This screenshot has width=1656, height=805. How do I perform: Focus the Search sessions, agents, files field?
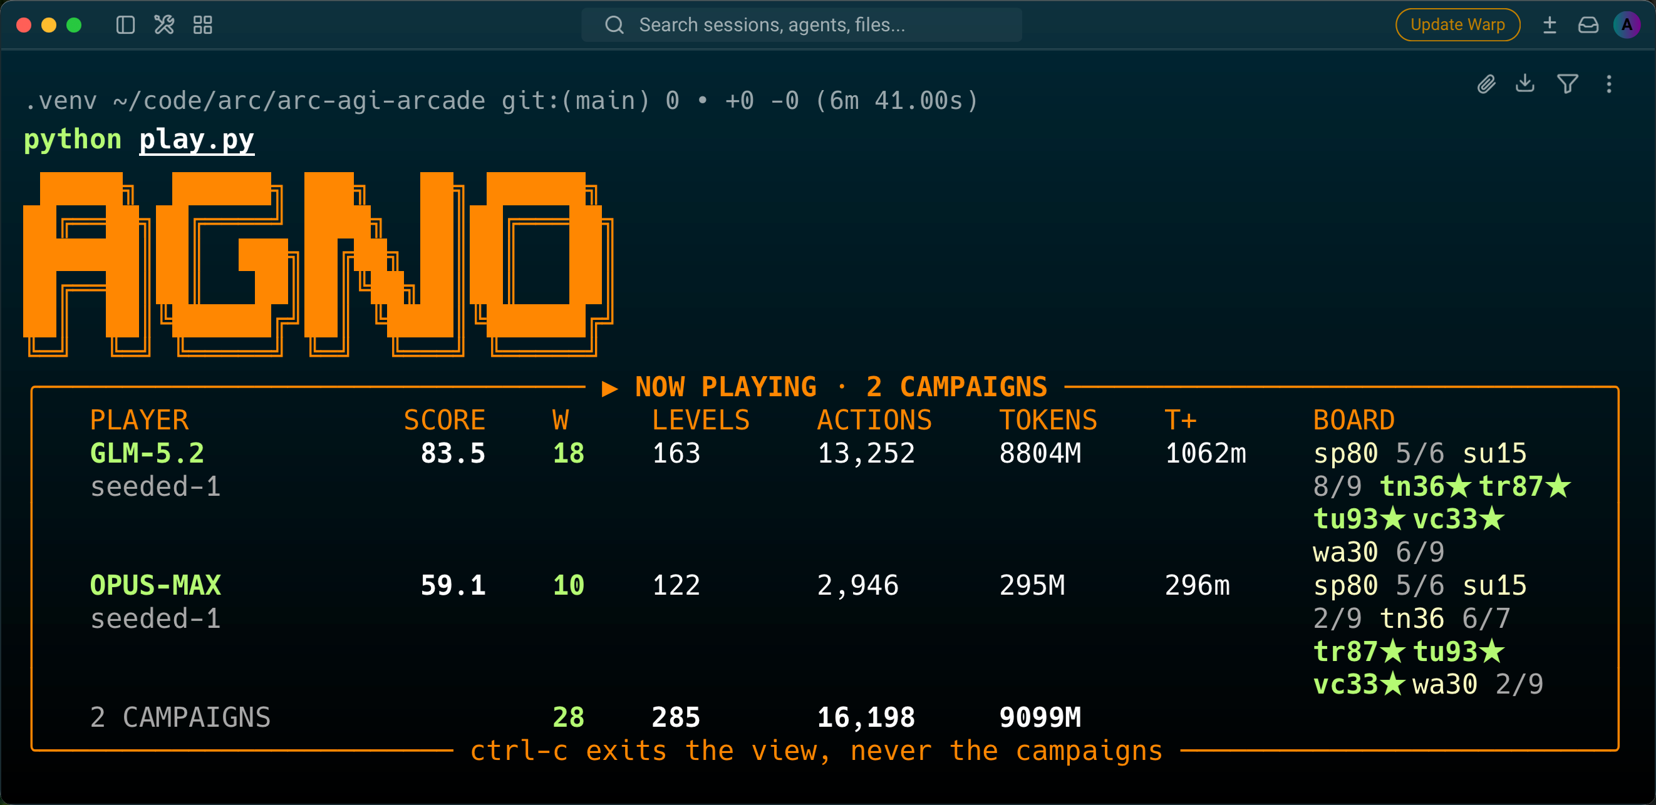coord(802,25)
